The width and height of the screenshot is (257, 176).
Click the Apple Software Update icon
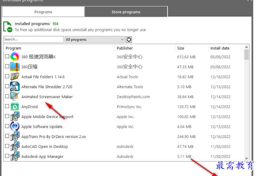click(14, 126)
